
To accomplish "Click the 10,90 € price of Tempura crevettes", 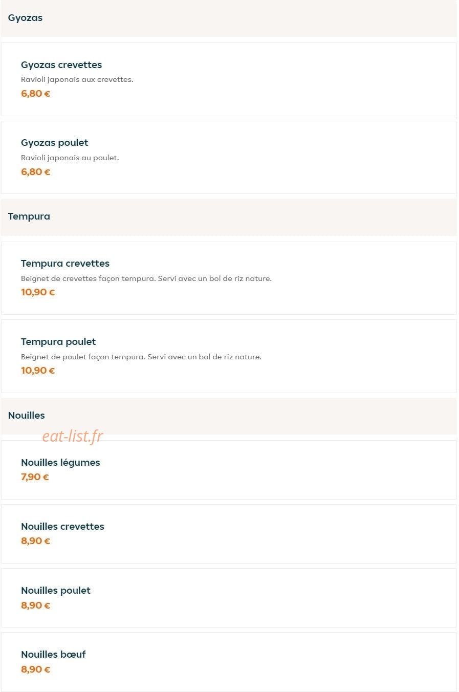I will (38, 292).
